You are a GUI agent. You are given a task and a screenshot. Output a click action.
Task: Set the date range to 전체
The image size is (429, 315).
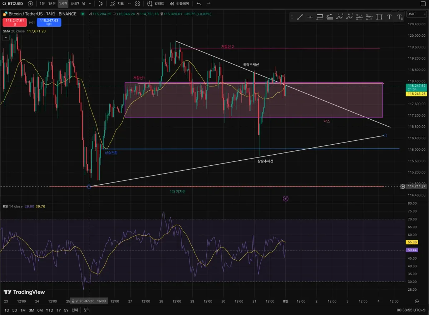[x=75, y=310]
